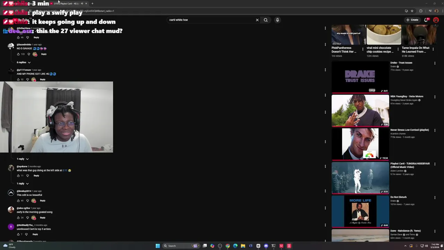Open options menu for 'Dave - Raindance'
444x250 pixels.
(435, 231)
